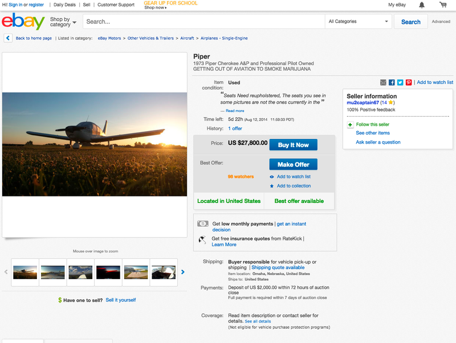Click star icon beside Add to collection
The width and height of the screenshot is (456, 343).
tap(272, 186)
